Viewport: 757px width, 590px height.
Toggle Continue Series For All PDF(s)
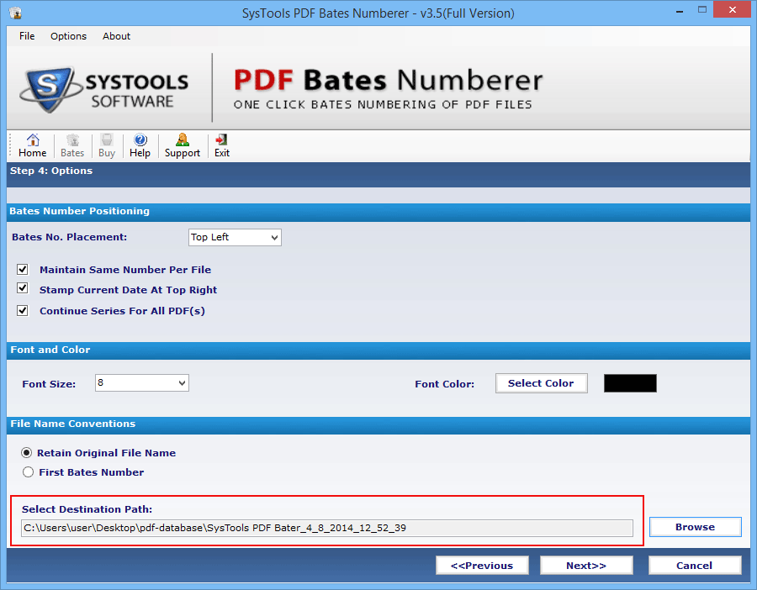click(x=22, y=310)
